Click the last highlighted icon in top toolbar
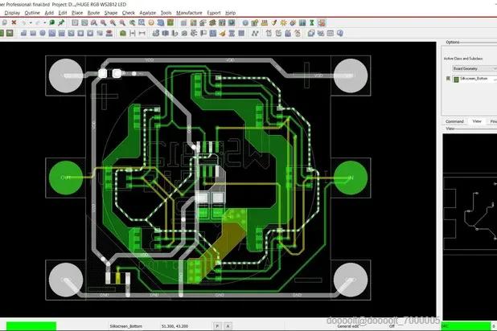Viewport: 497px width, 331px height. [x=322, y=22]
